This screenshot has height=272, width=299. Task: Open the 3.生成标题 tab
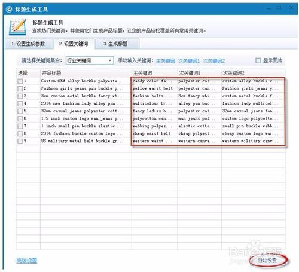click(117, 44)
